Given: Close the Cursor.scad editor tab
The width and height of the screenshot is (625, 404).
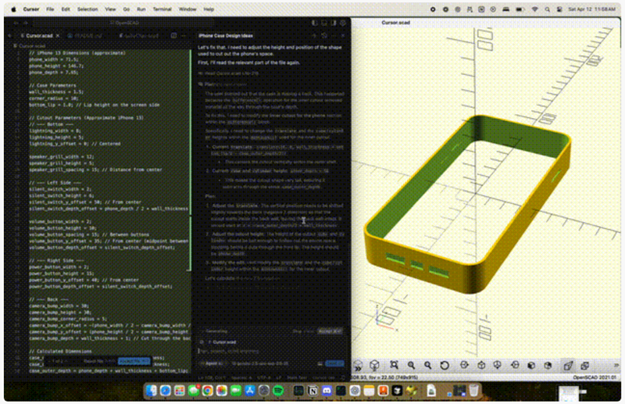Looking at the screenshot, I should point(56,35).
